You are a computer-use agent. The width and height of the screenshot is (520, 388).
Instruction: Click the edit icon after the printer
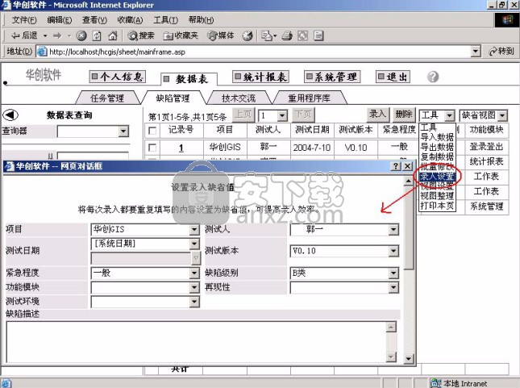coord(302,35)
